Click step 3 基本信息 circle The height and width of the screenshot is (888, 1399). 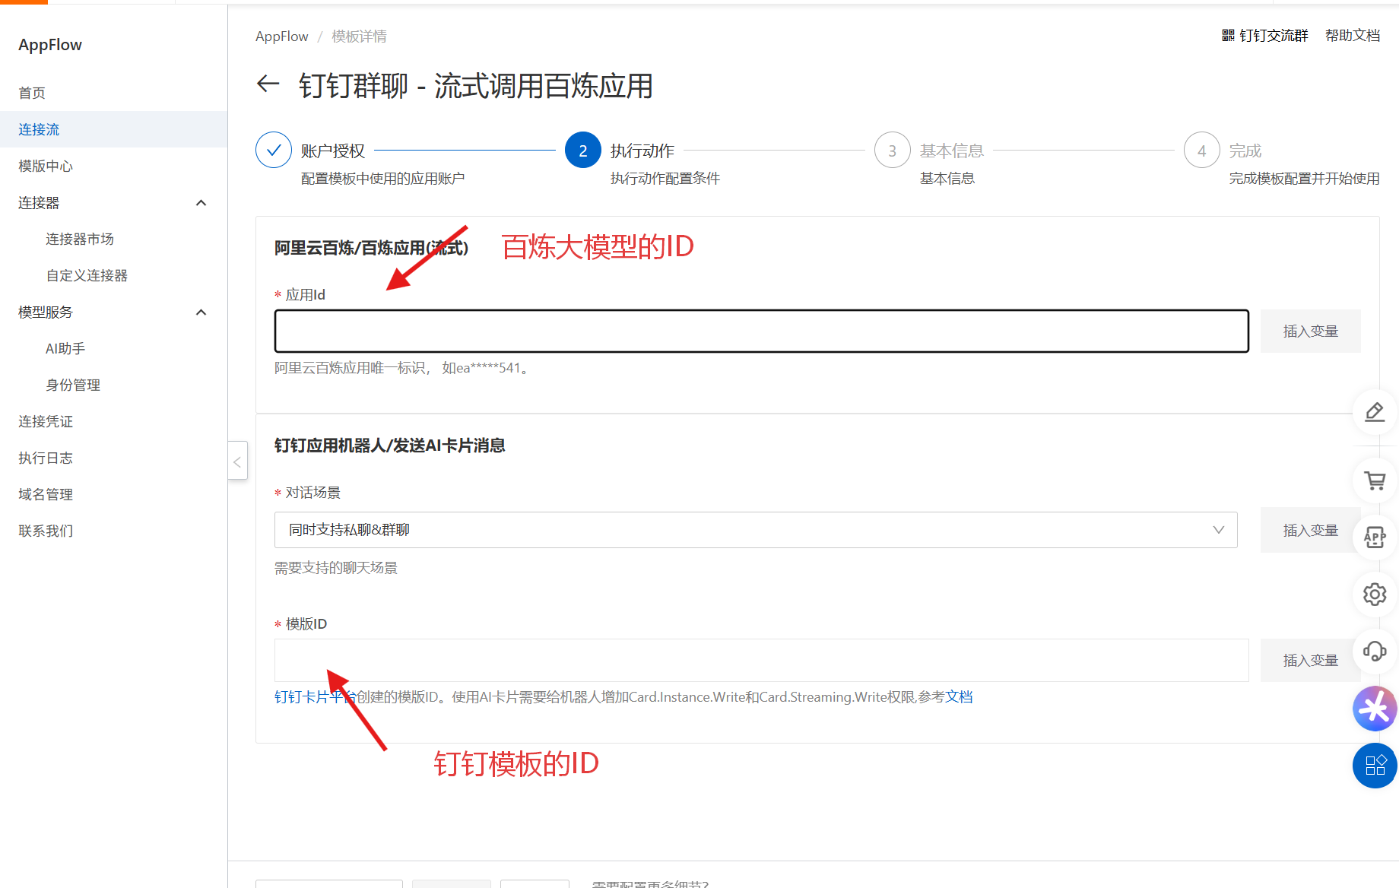(x=893, y=150)
